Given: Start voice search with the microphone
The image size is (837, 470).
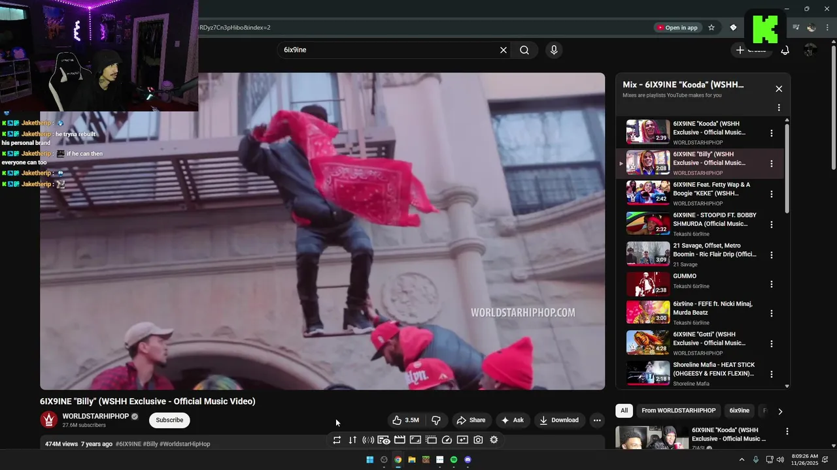Looking at the screenshot, I should coord(554,50).
